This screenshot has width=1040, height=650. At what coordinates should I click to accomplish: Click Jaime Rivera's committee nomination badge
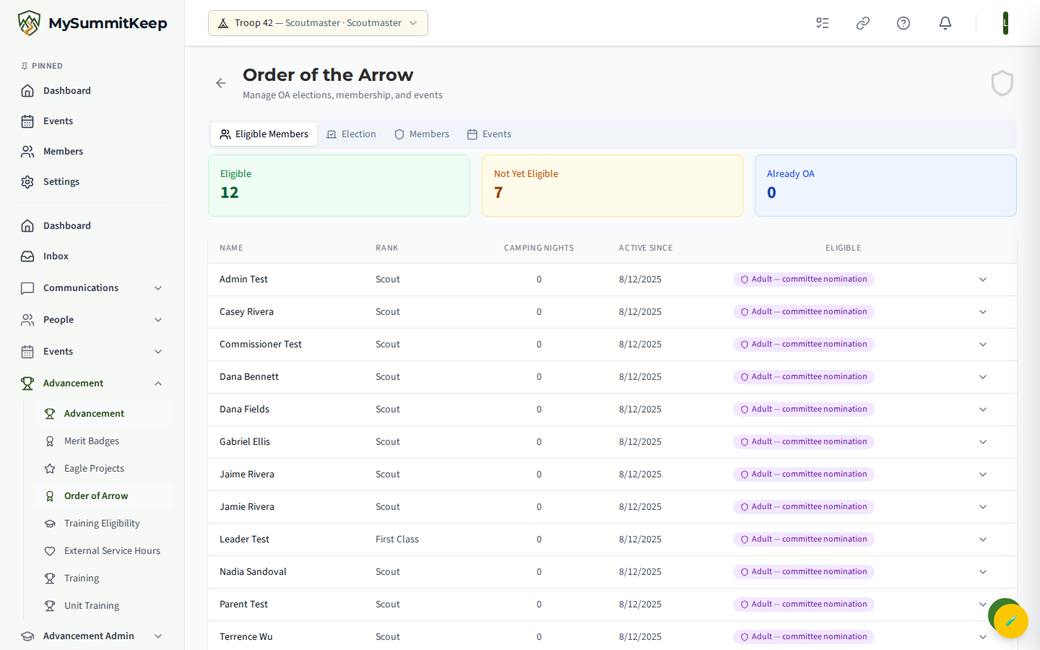(x=804, y=474)
